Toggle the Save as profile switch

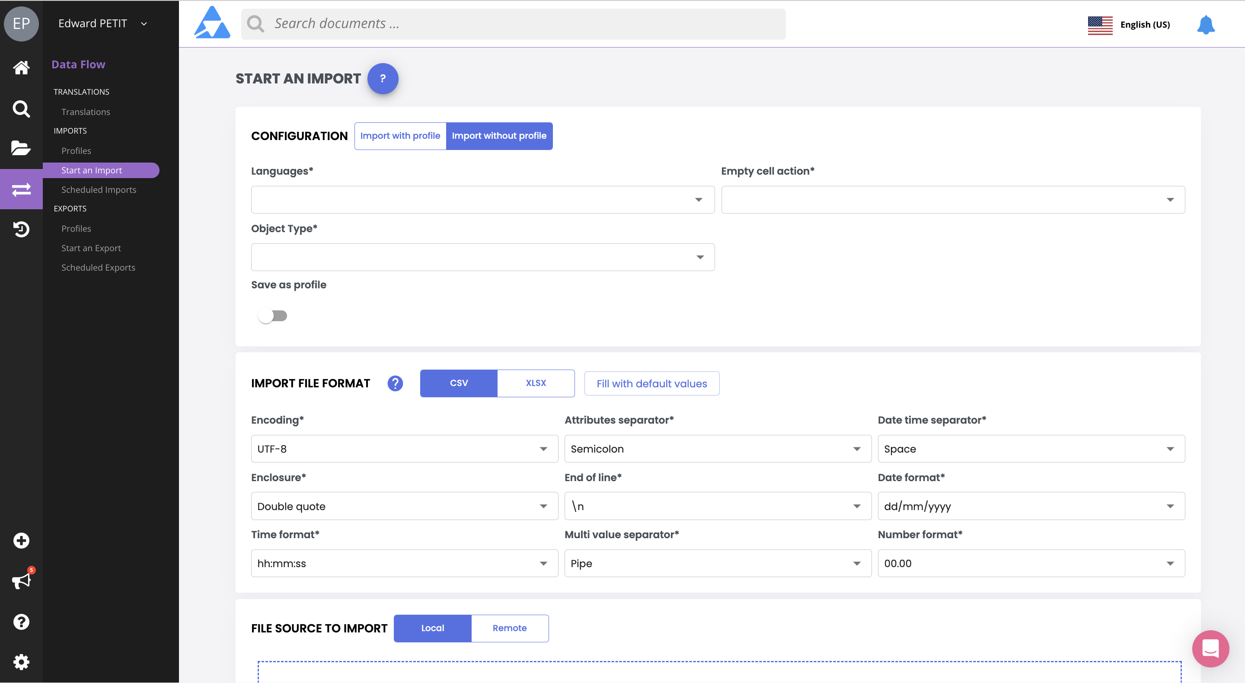[273, 316]
